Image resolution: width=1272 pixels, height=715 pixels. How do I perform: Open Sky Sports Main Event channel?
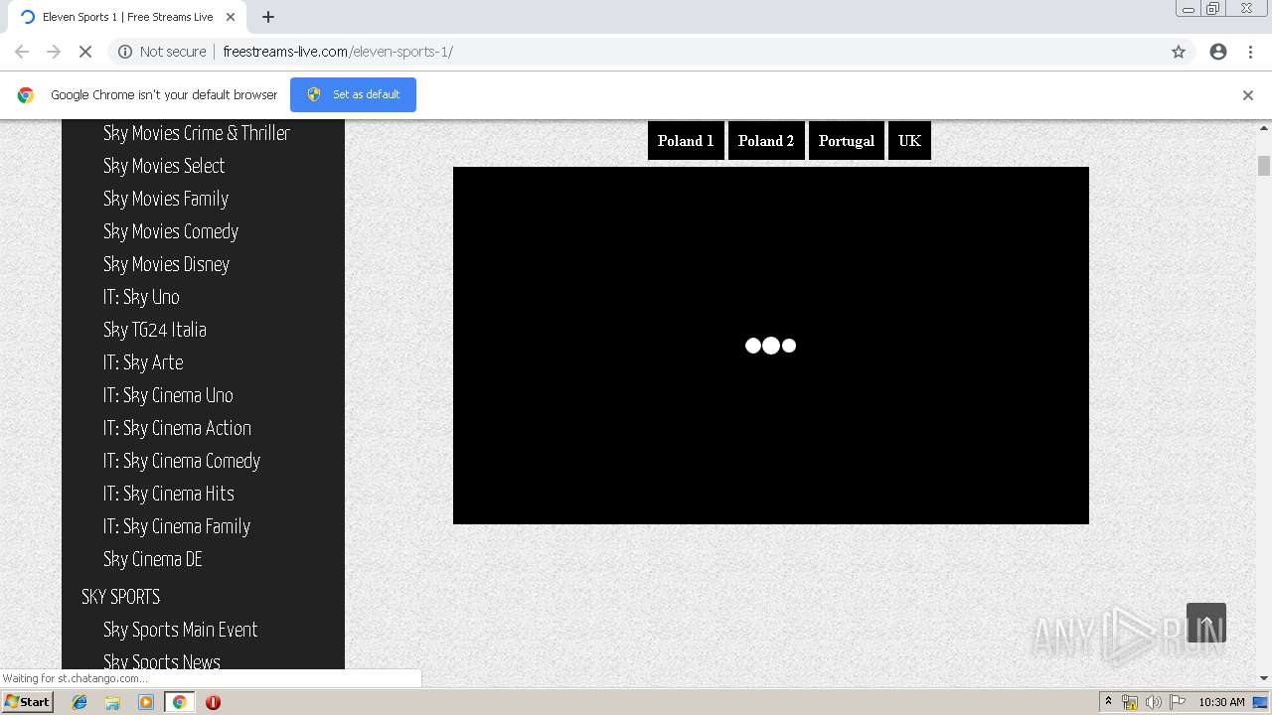(x=181, y=630)
